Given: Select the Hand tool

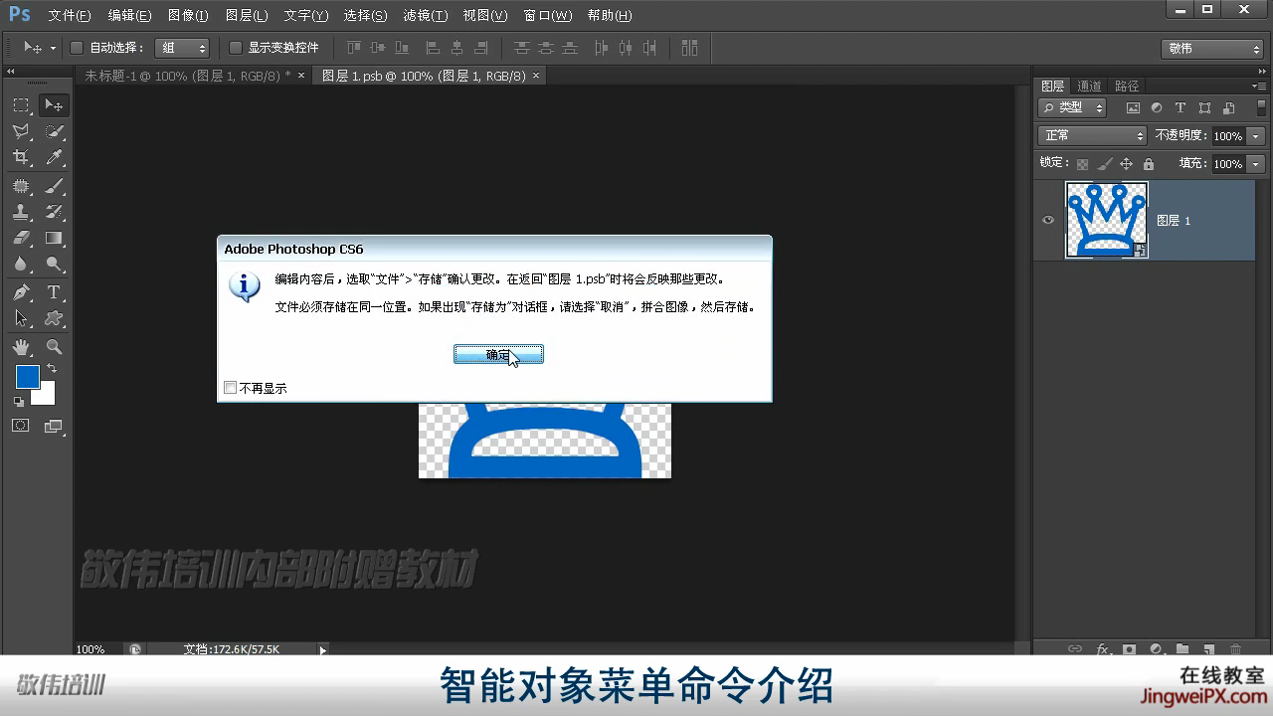Looking at the screenshot, I should (x=21, y=347).
